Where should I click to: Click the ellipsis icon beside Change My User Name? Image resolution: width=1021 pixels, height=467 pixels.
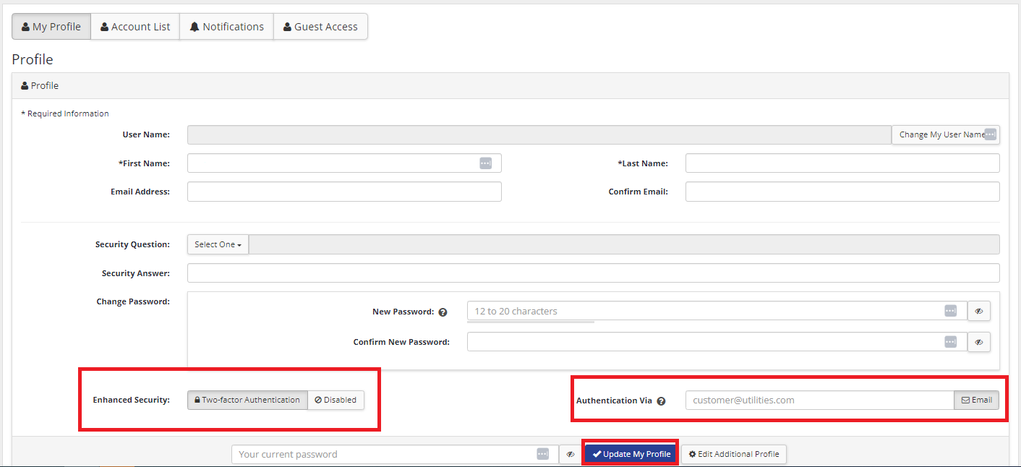coord(991,134)
